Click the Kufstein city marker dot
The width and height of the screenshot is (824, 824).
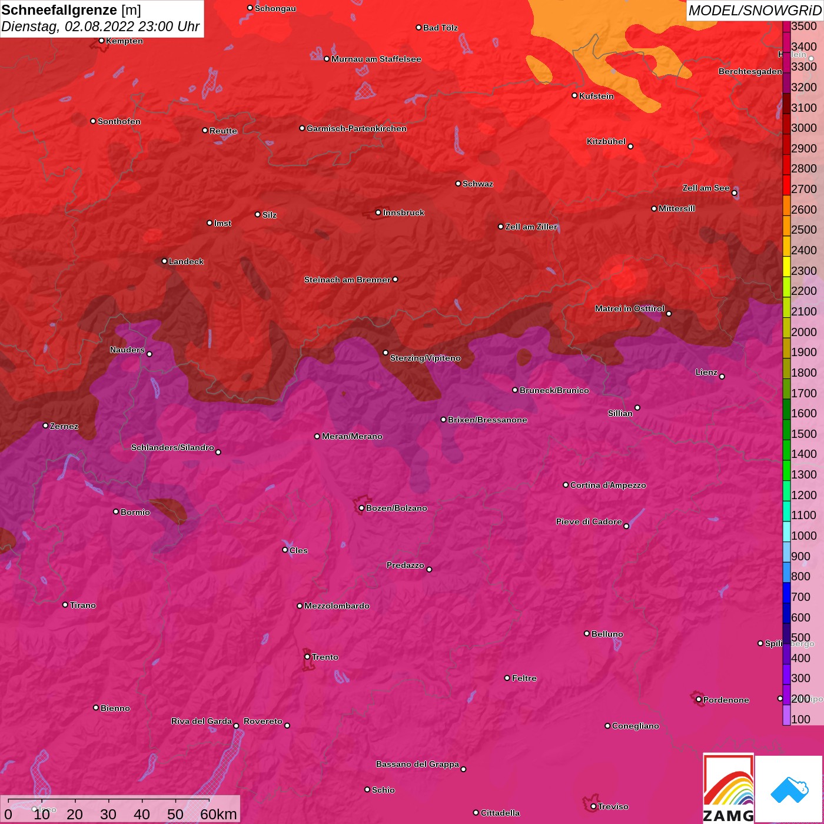click(574, 95)
